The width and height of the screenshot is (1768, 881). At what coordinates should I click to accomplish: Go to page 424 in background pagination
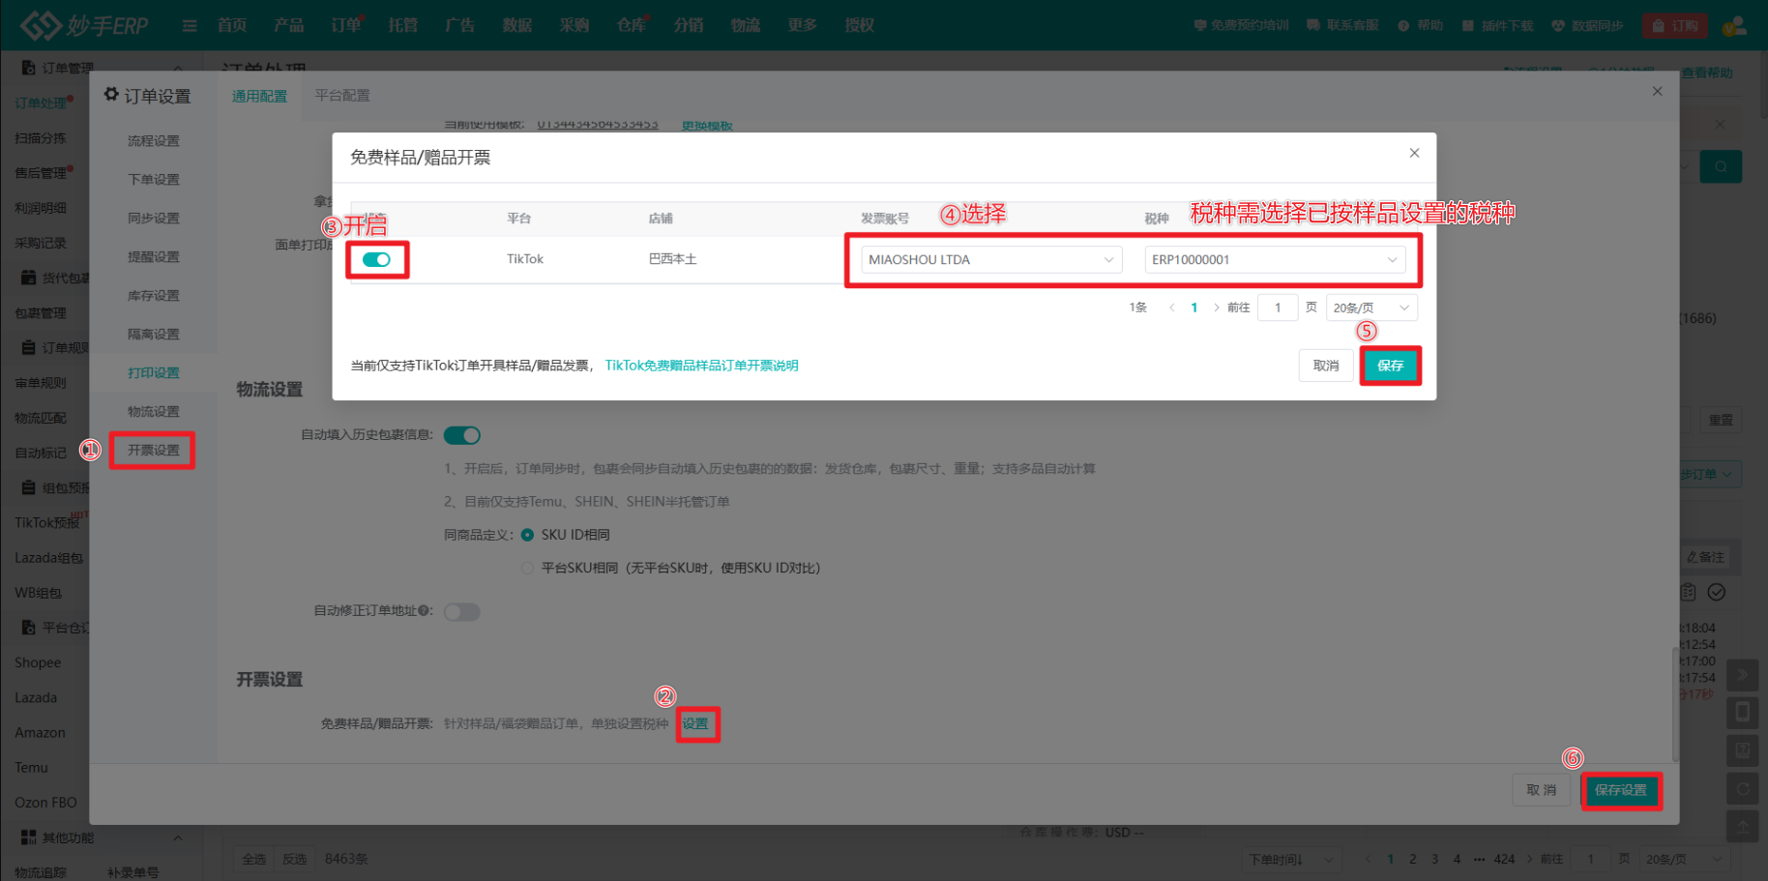(1504, 859)
